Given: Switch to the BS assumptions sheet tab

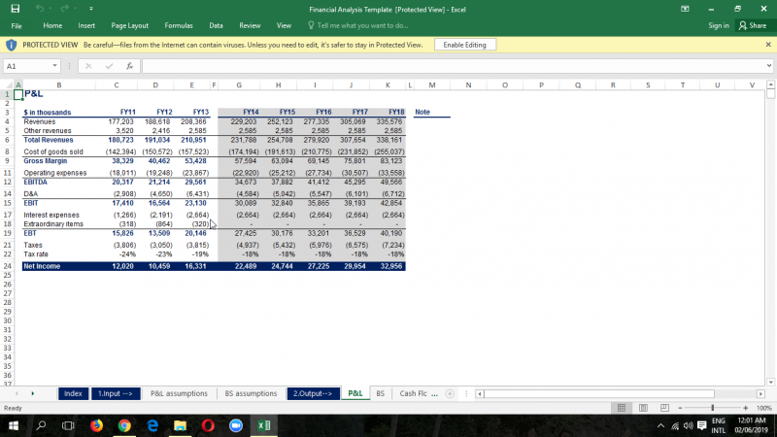Looking at the screenshot, I should (250, 393).
